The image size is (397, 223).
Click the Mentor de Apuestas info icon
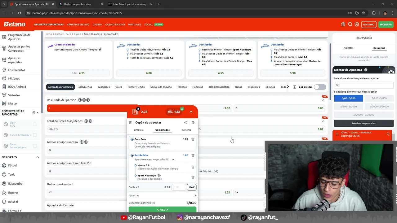(x=366, y=70)
